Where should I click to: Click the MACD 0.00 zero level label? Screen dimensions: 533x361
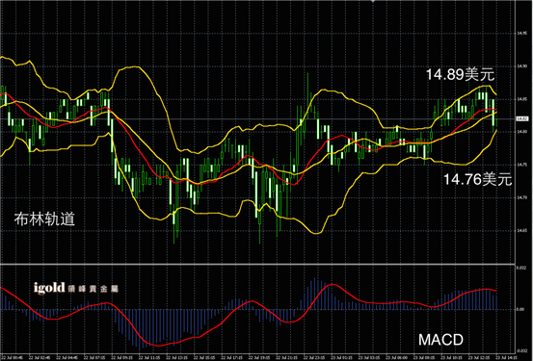coord(520,309)
